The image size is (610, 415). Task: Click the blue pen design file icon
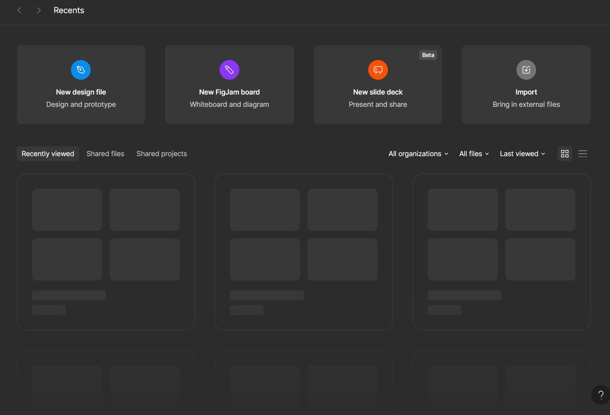tap(81, 70)
